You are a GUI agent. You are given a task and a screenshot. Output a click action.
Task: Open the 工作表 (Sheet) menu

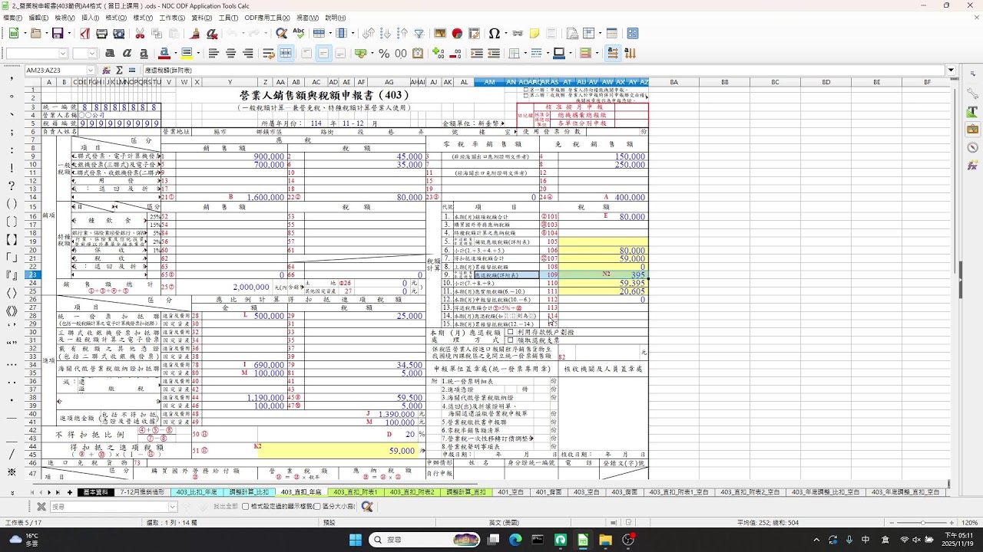coord(172,18)
